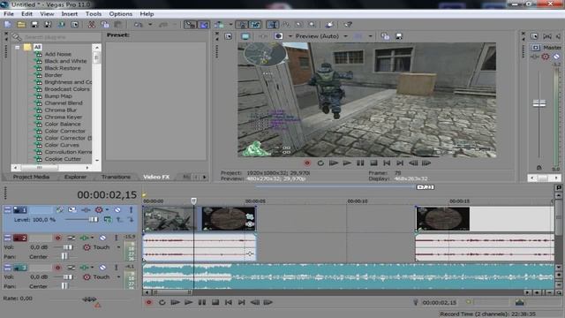Mute audio track 2
Image resolution: width=565 pixels, height=318 pixels.
point(102,238)
